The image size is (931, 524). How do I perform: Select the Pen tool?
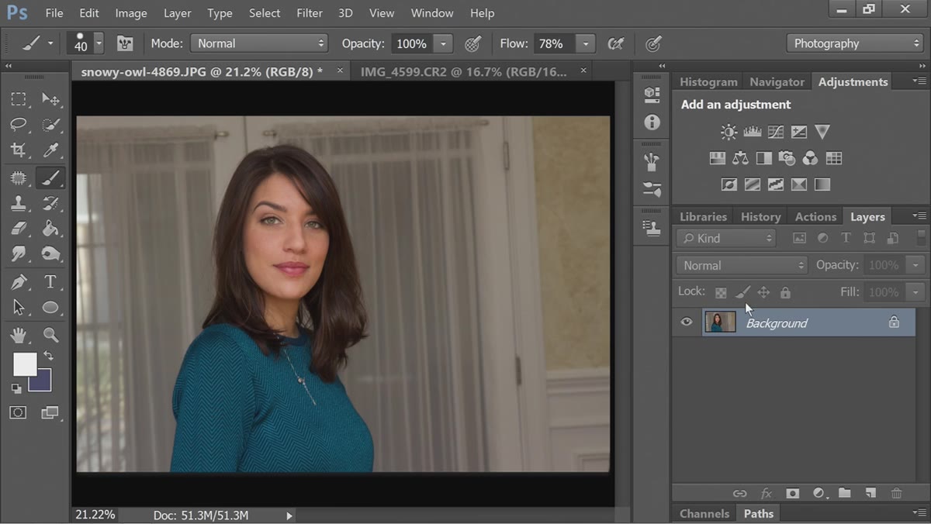(x=19, y=282)
